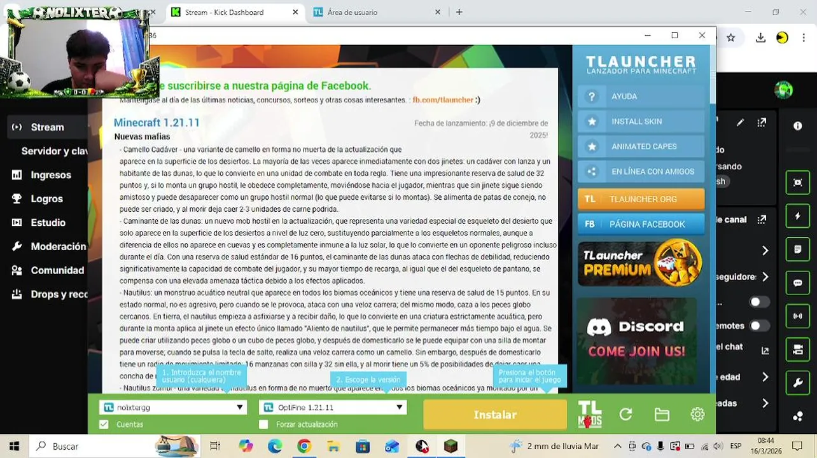This screenshot has width=817, height=458.
Task: Bookmark this page with the star icon
Action: [x=731, y=38]
